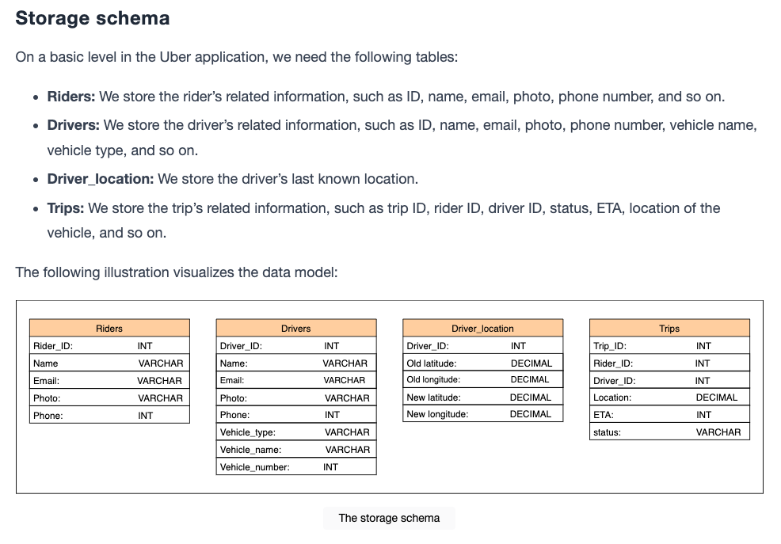Click the bold Riders: bullet text
The image size is (781, 544).
click(71, 96)
